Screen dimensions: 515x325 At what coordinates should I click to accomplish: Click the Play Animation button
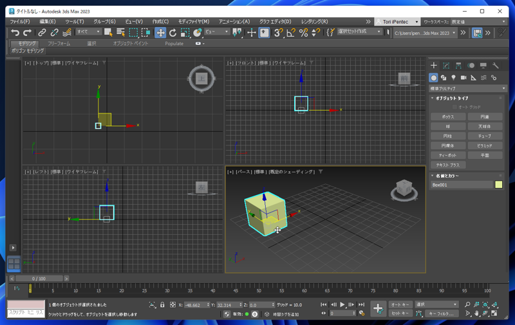tap(342, 304)
